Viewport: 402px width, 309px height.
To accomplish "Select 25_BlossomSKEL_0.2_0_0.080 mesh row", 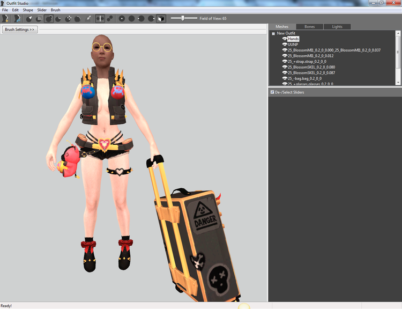I will click(x=311, y=67).
